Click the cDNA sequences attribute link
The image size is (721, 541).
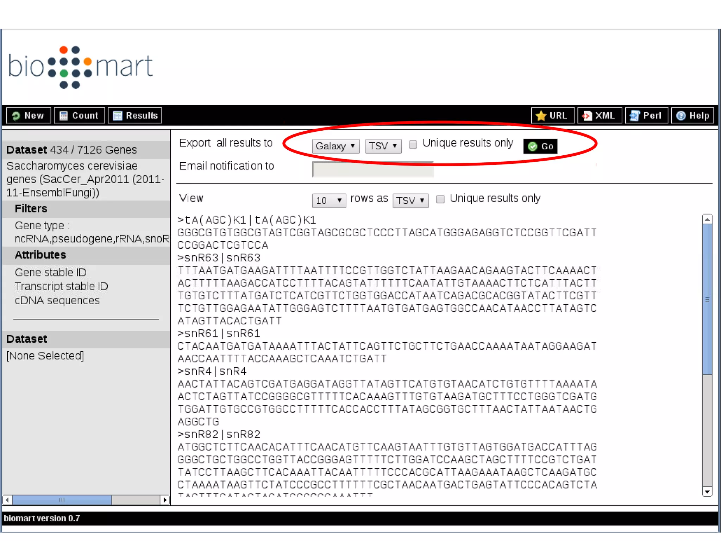coord(57,300)
